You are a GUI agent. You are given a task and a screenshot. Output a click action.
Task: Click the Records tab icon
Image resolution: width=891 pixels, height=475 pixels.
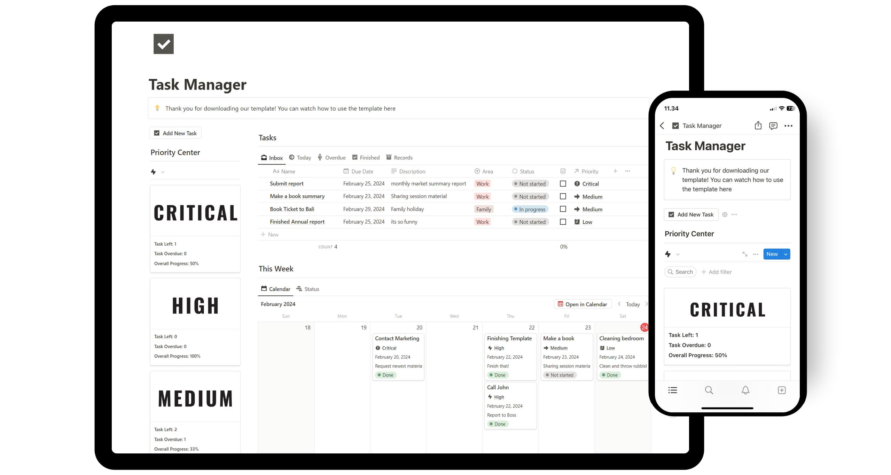[389, 157]
